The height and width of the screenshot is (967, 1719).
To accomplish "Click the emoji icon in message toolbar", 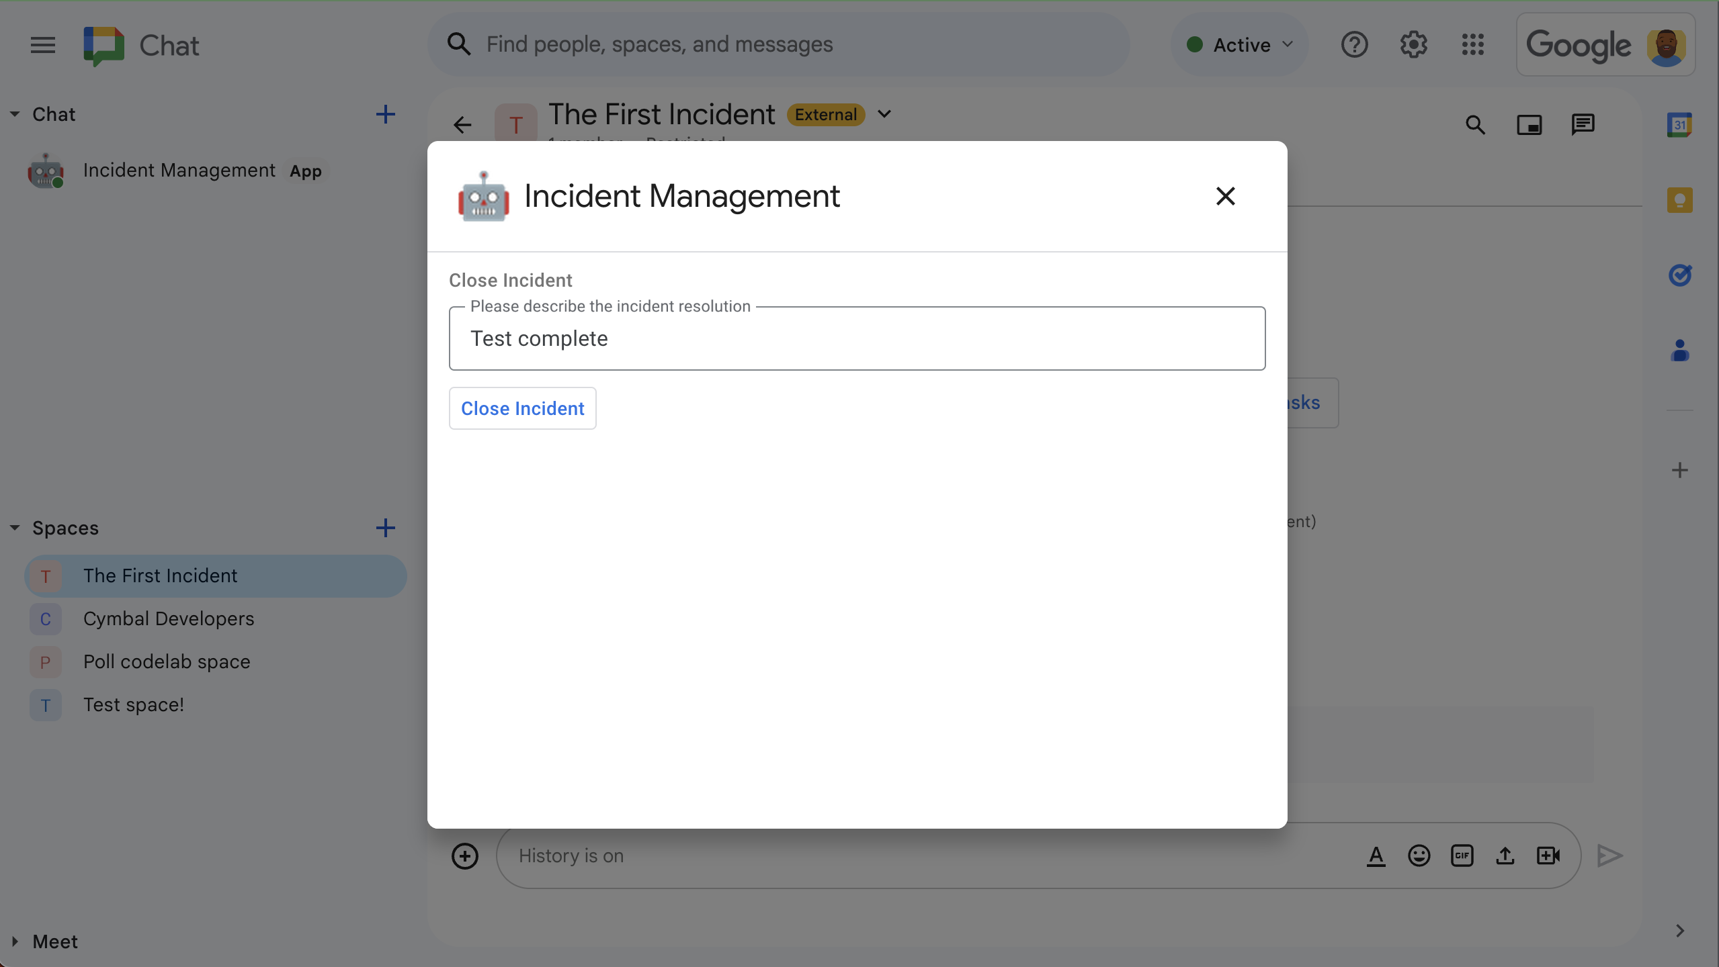I will click(x=1418, y=855).
